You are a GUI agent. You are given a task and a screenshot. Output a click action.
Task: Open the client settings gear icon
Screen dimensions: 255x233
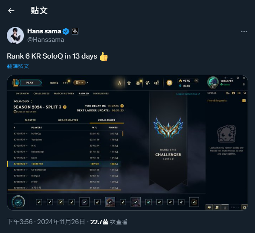click(238, 78)
